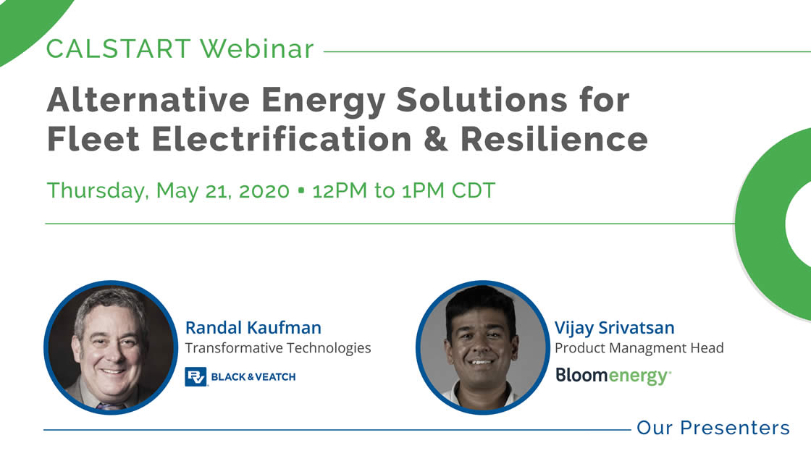
Task: Click "Fleet Electrification & Resilience" title line
Action: click(x=347, y=139)
